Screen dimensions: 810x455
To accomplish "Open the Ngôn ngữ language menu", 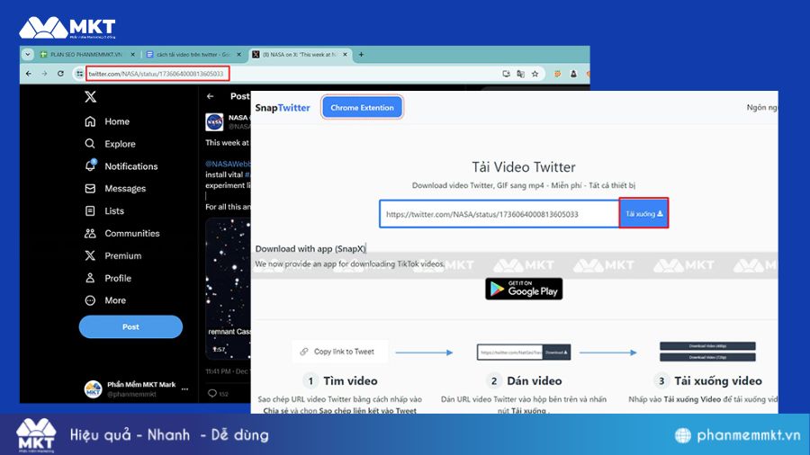I will coord(761,107).
